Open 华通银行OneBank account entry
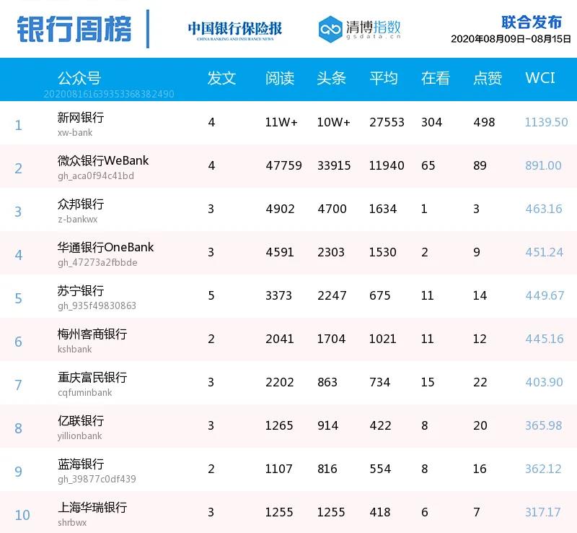Image resolution: width=577 pixels, height=533 pixels. pyautogui.click(x=105, y=247)
